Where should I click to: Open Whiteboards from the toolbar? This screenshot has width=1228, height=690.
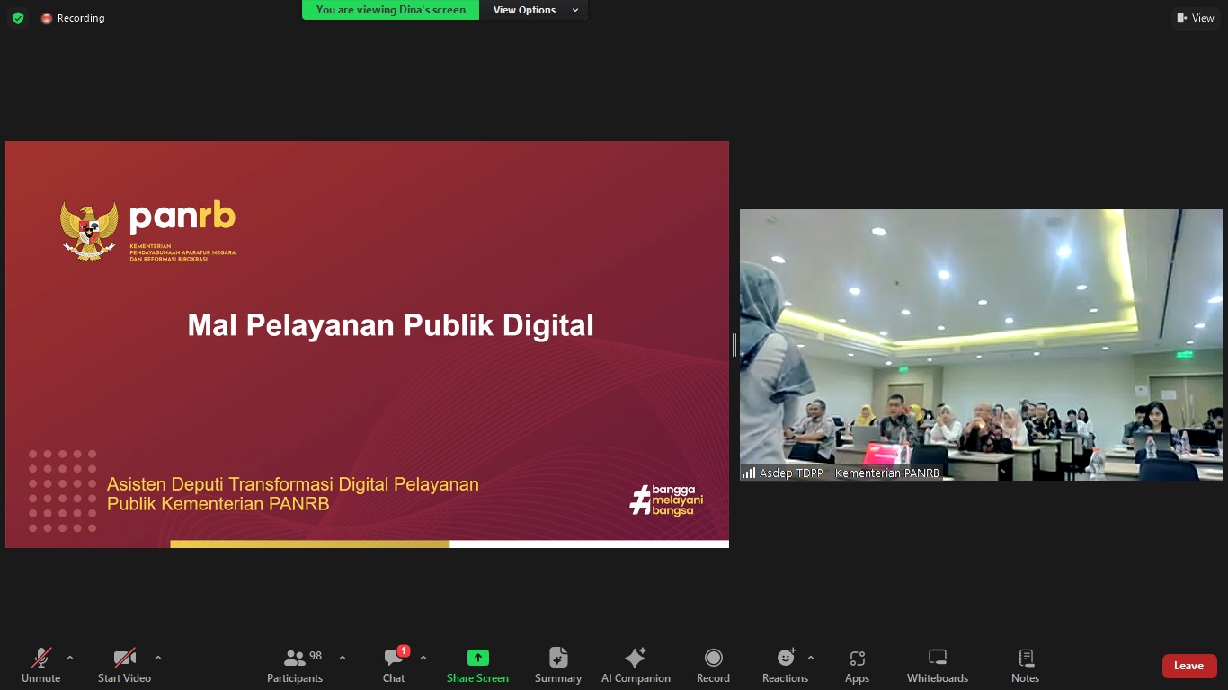(x=937, y=666)
